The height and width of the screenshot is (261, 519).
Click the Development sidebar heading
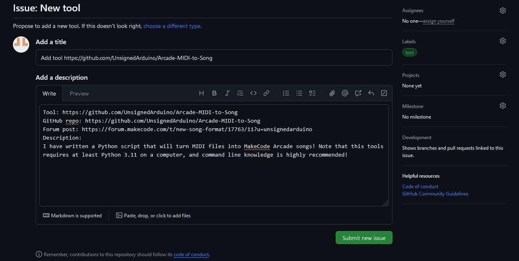point(417,138)
